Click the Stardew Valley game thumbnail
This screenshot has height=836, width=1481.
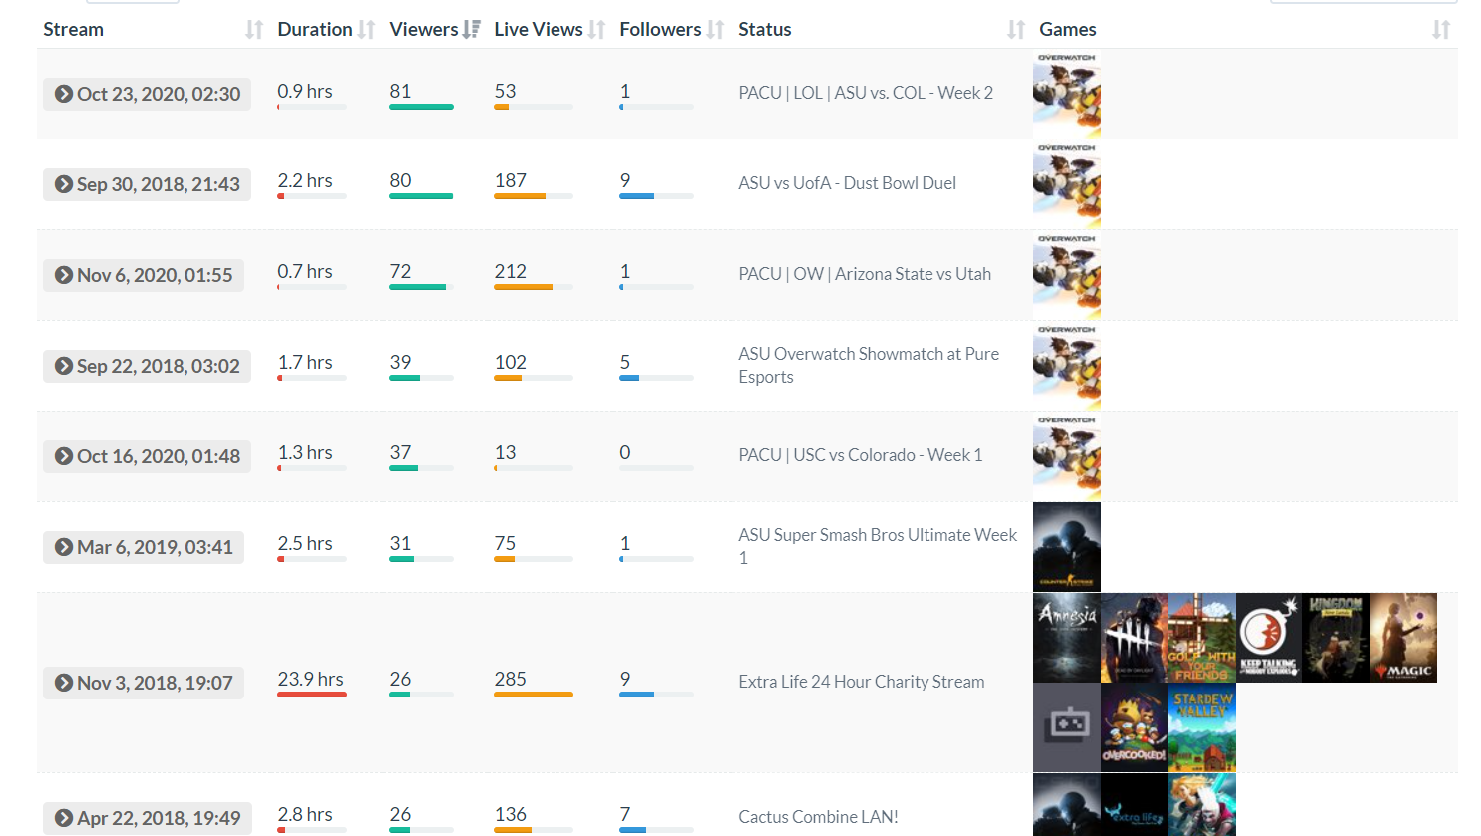click(x=1202, y=727)
